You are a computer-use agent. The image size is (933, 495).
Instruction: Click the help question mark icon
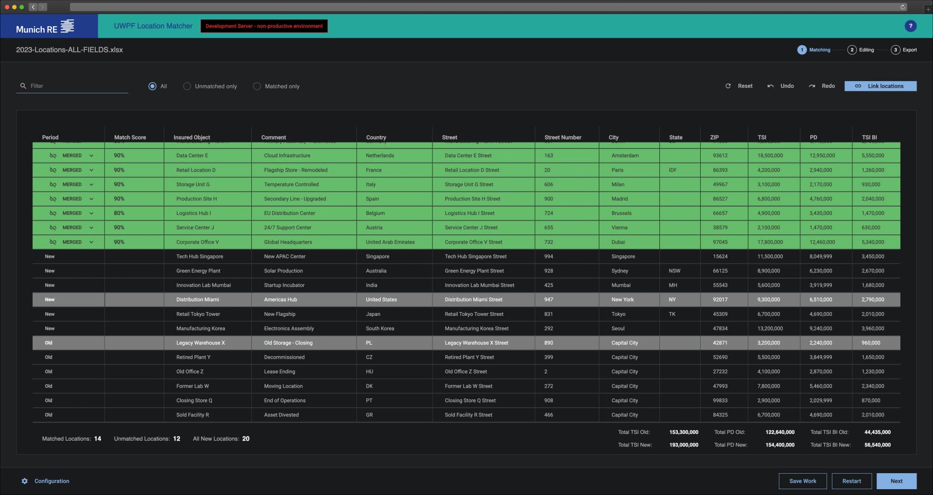coord(910,26)
